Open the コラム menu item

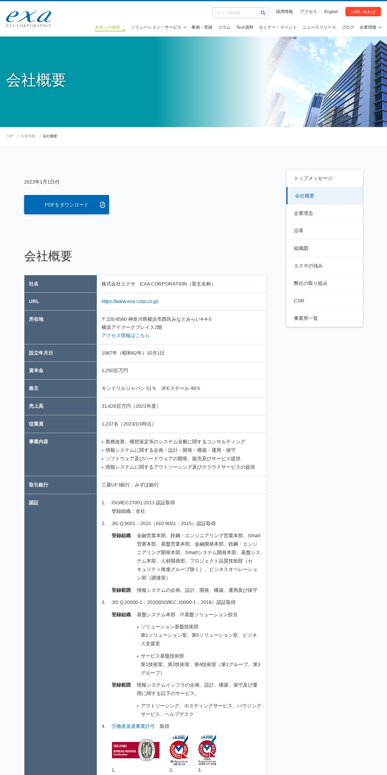tap(224, 27)
